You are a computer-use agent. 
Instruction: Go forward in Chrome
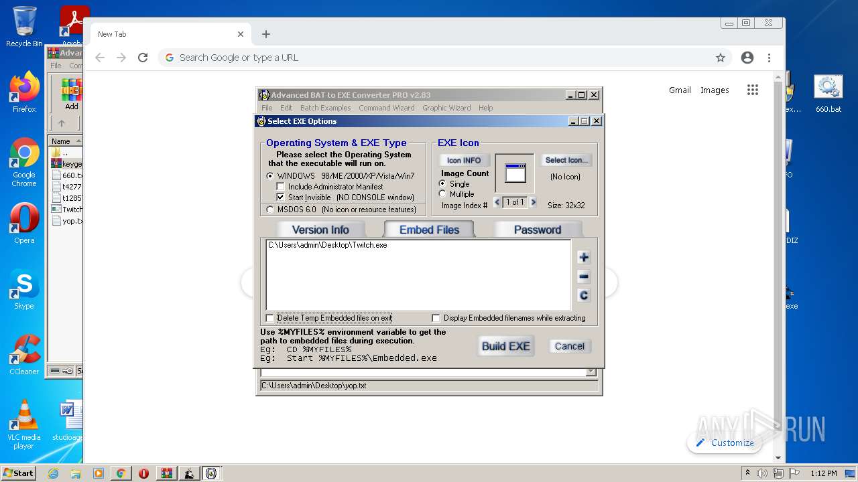(x=121, y=58)
